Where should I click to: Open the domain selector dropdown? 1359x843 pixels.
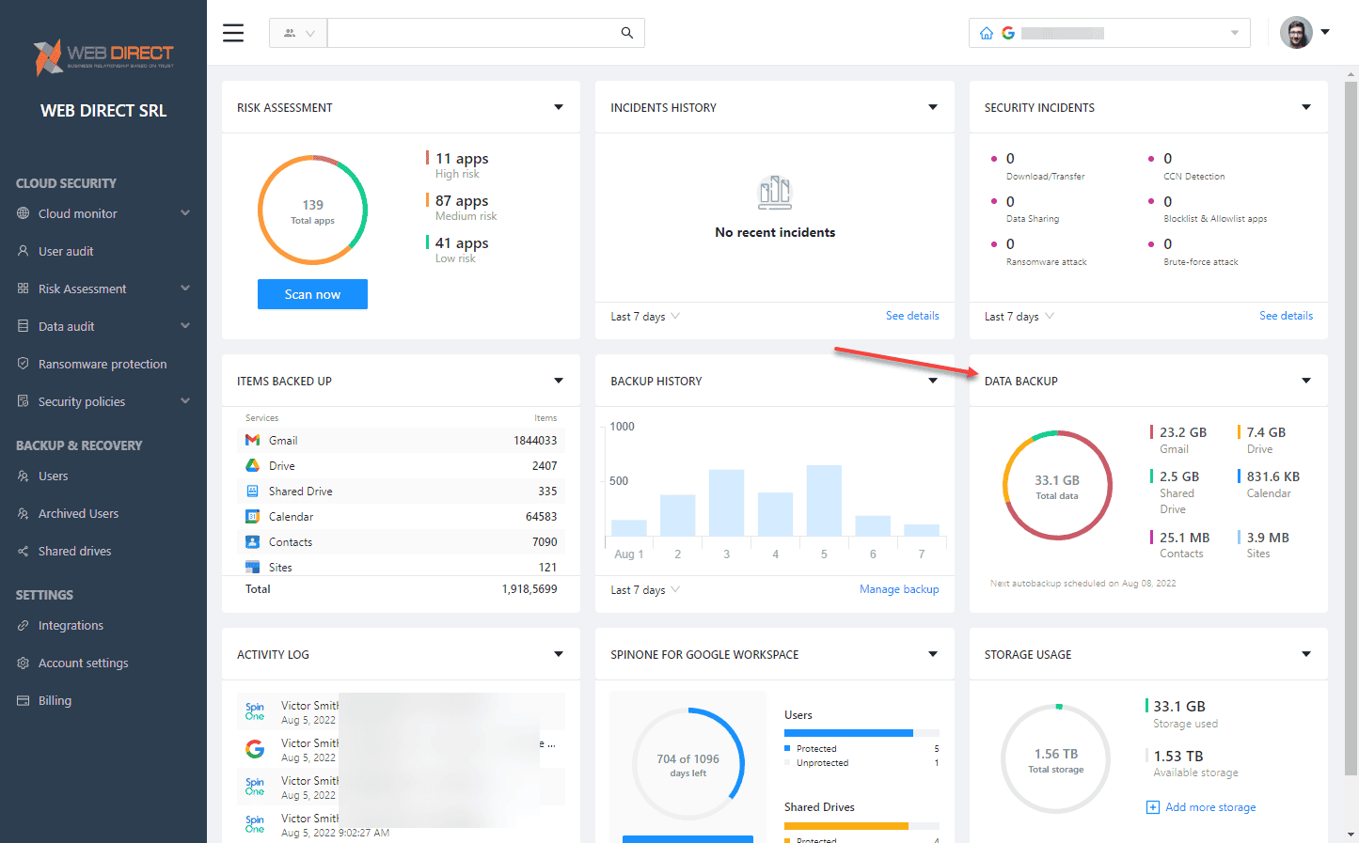tap(1110, 33)
